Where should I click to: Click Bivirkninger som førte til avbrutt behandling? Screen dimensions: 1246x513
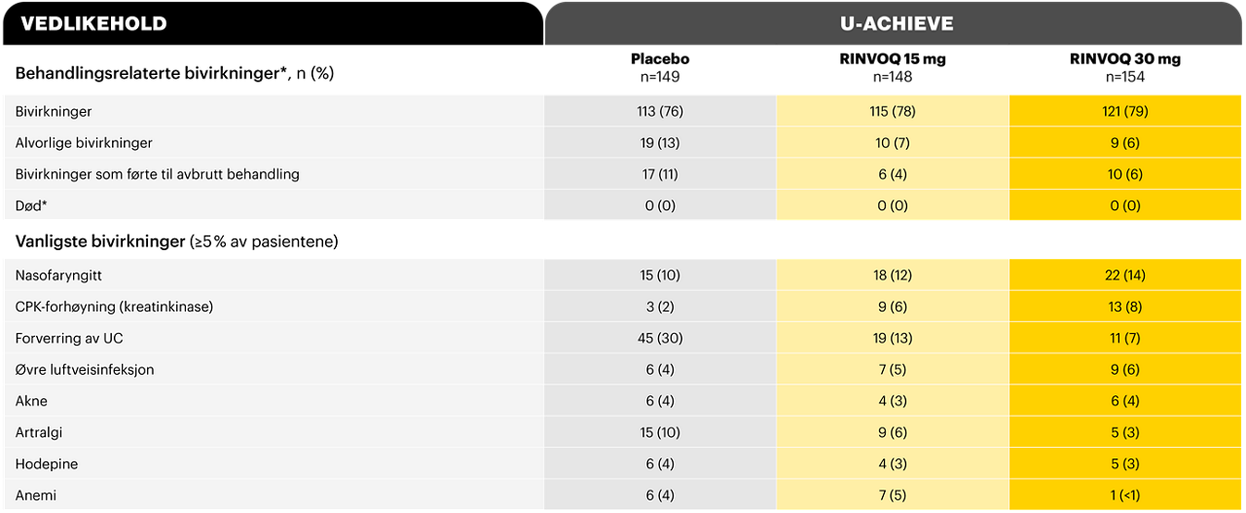158,174
